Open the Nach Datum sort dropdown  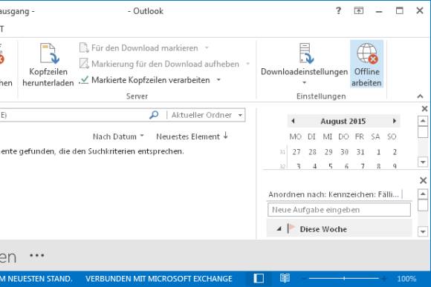pyautogui.click(x=118, y=136)
